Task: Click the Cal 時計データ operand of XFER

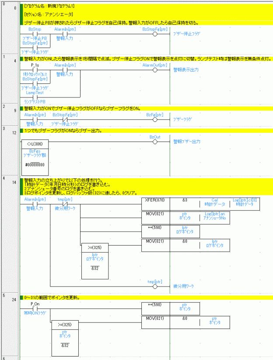Action: pyautogui.click(x=214, y=202)
